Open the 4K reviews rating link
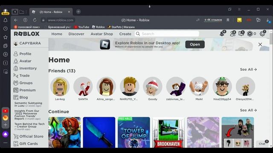Viewport: 273px width, 153px height. click(x=213, y=20)
